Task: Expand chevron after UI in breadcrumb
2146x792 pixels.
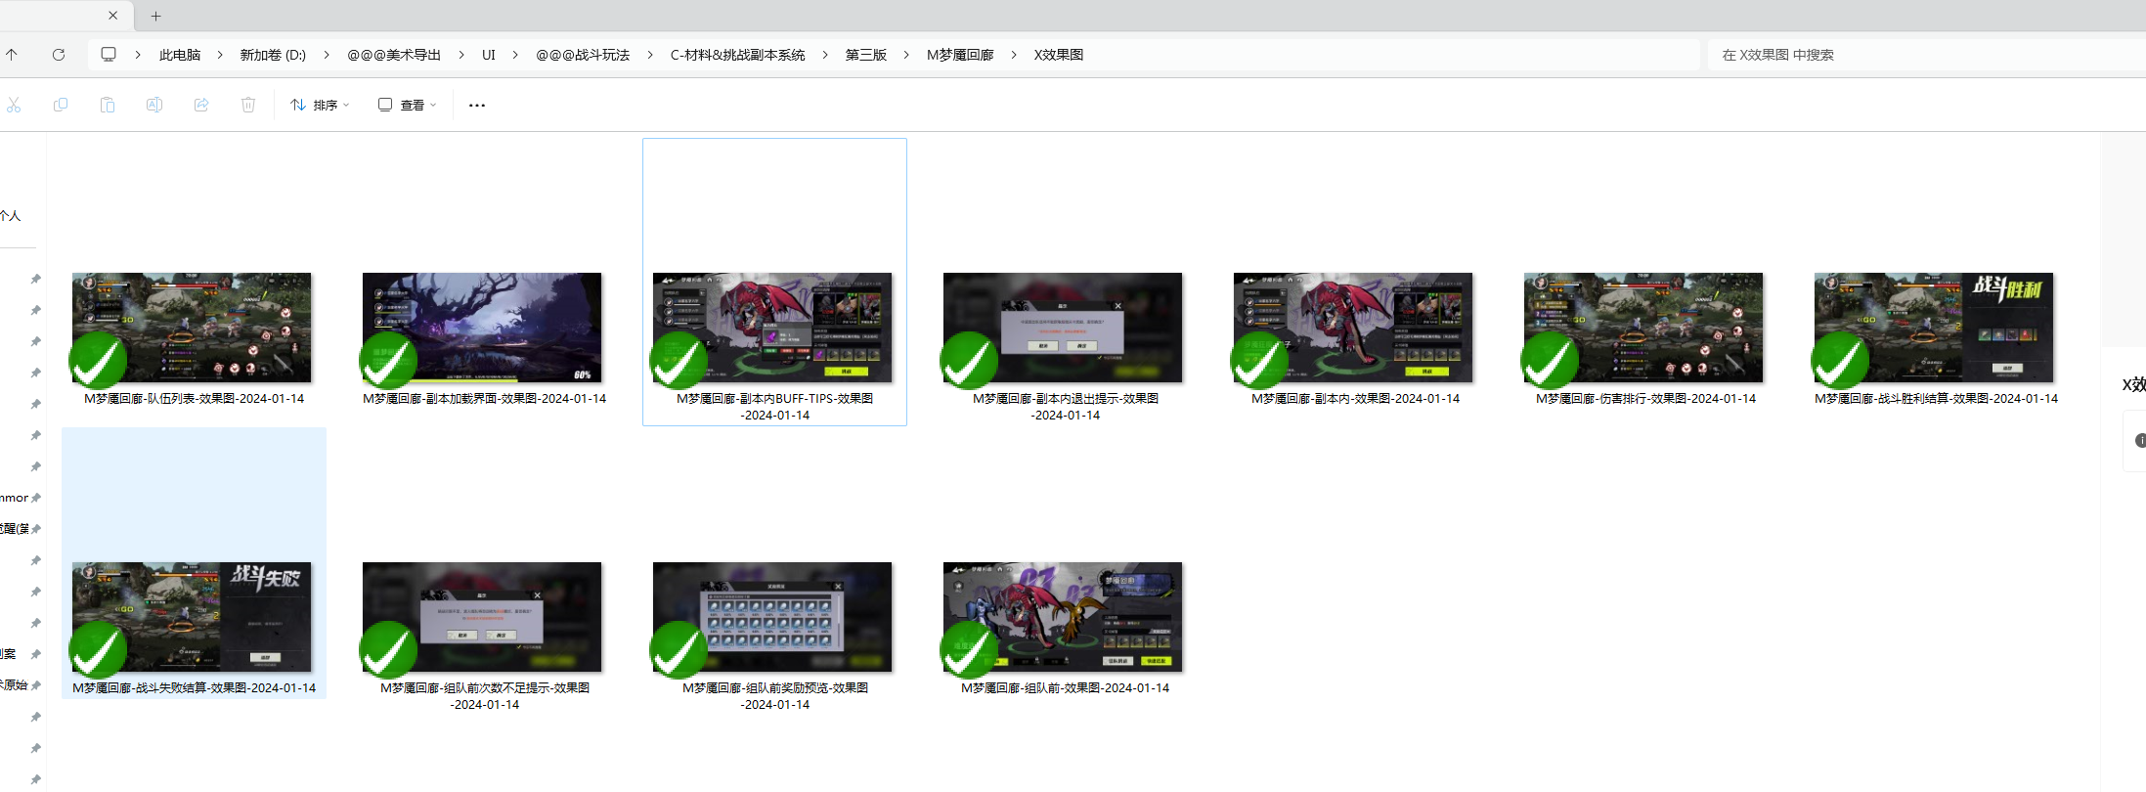Action: (515, 55)
